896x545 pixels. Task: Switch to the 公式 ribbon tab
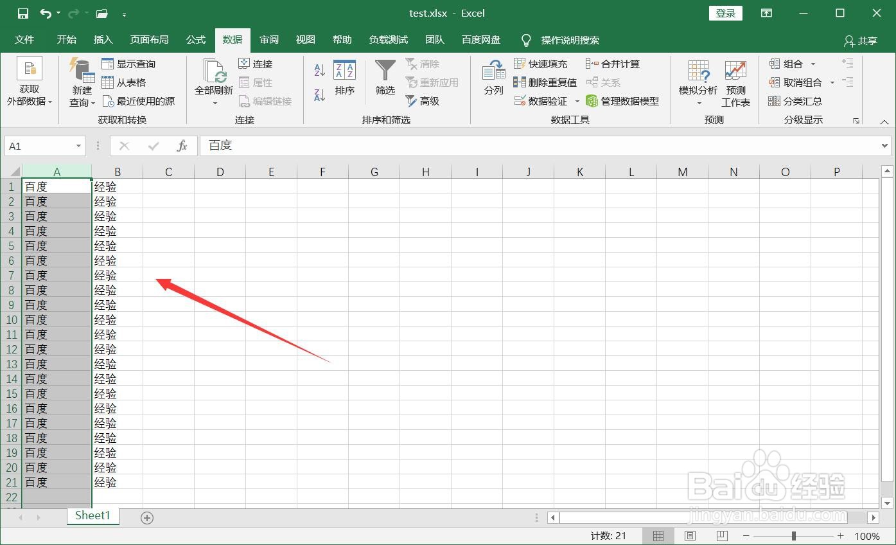(x=195, y=40)
